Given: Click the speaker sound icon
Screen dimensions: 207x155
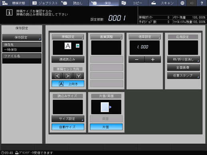Looking at the screenshot, I should 192,3.
